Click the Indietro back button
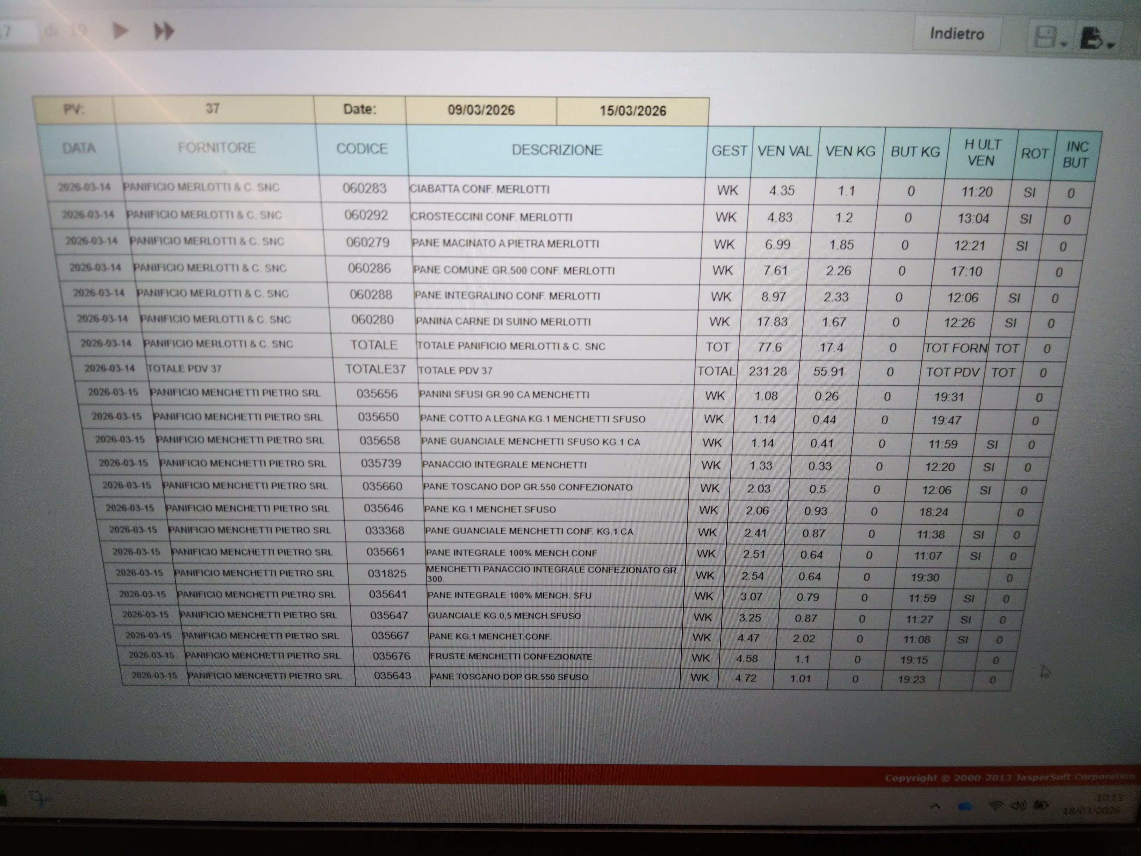1141x856 pixels. [x=957, y=34]
